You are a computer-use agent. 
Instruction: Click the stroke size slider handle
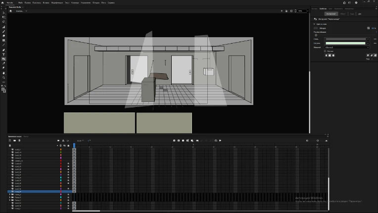tap(316, 35)
